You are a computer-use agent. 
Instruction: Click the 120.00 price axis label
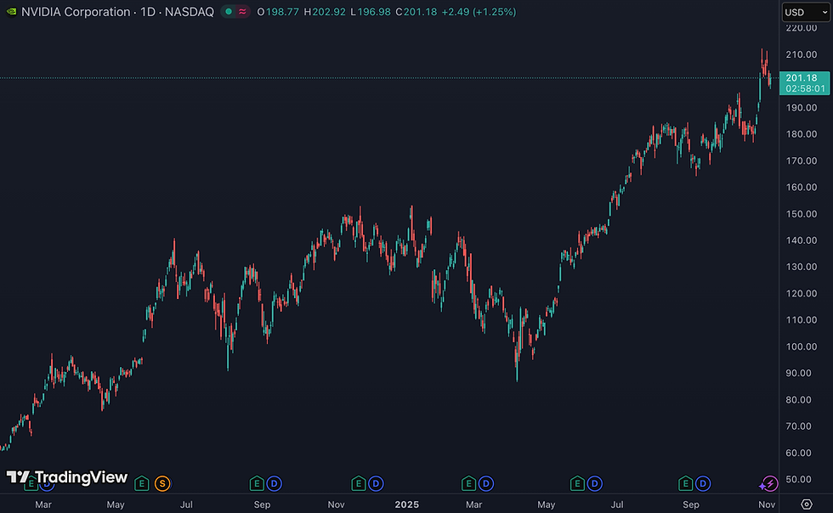click(801, 293)
